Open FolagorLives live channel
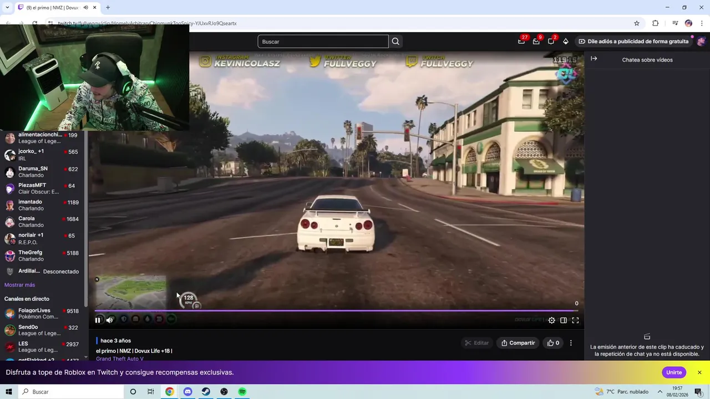This screenshot has width=710, height=399. coord(42,314)
